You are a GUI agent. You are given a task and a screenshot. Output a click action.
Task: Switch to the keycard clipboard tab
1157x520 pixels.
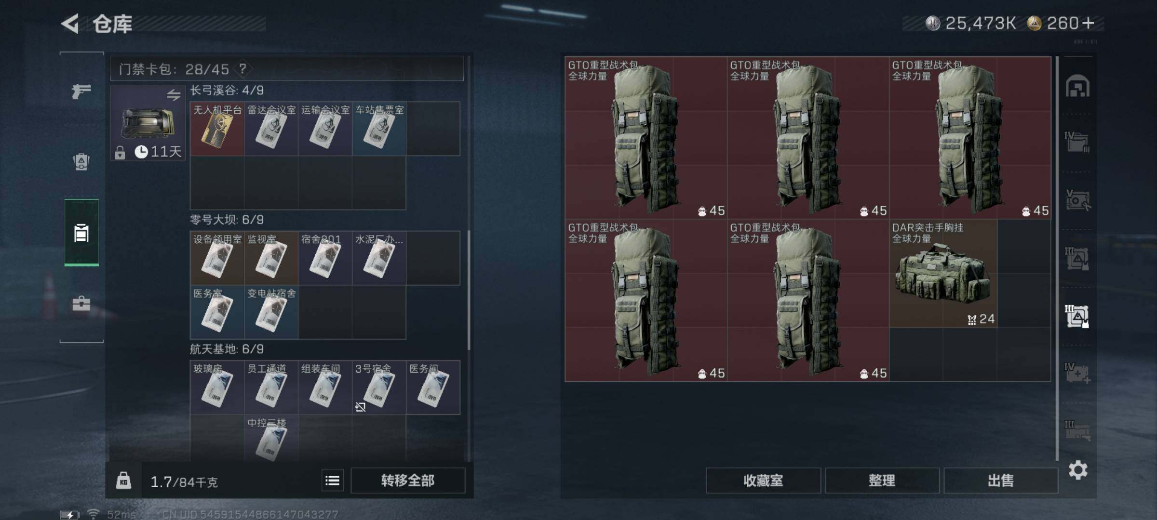click(81, 233)
